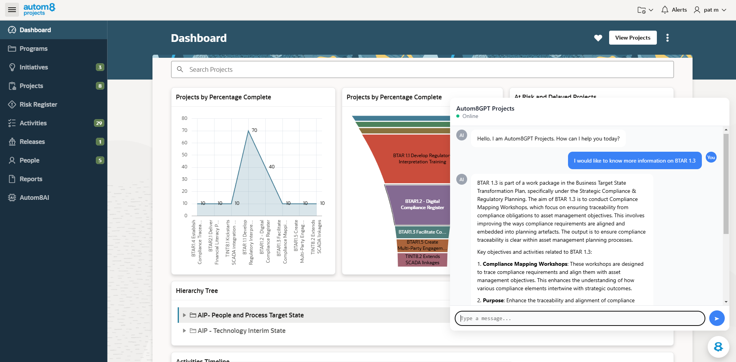Open the Reports section
The image size is (736, 362).
pyautogui.click(x=31, y=179)
